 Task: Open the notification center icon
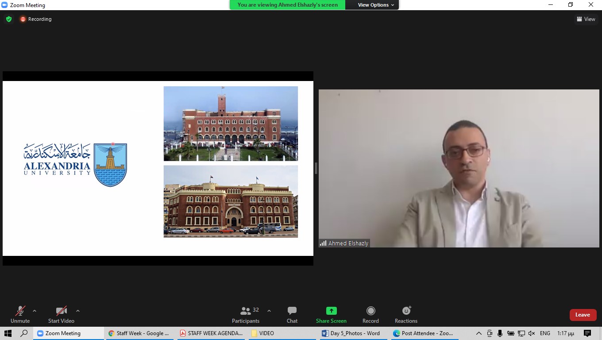(587, 333)
